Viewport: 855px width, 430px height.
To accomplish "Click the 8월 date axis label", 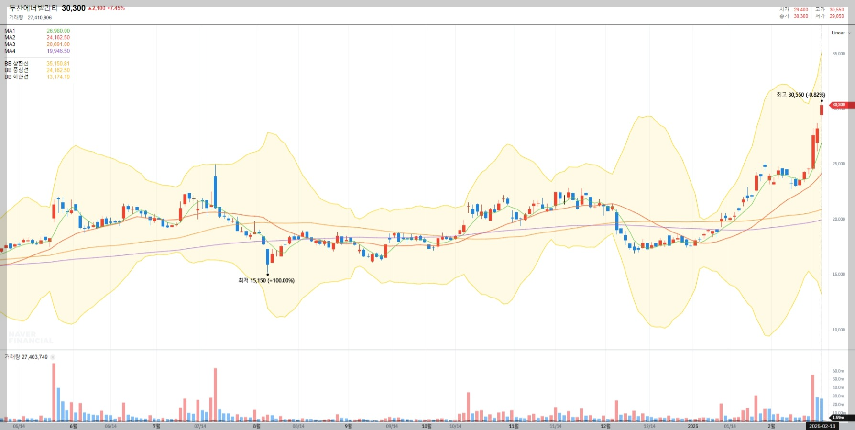I will pyautogui.click(x=257, y=426).
